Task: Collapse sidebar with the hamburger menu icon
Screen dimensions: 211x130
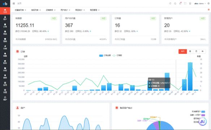Action: click(x=14, y=4)
